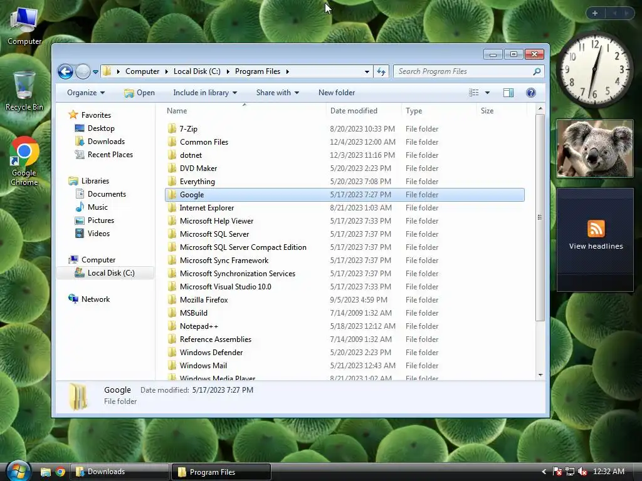Screen dimensions: 642x481
Task: Select the DVD Maker folder
Action: tap(344, 168)
